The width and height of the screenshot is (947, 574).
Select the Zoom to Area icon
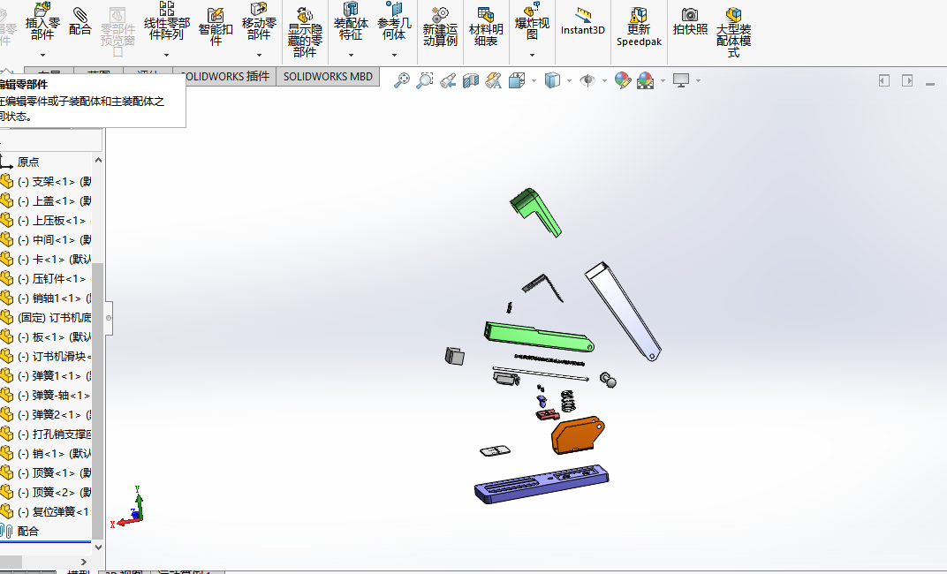425,80
